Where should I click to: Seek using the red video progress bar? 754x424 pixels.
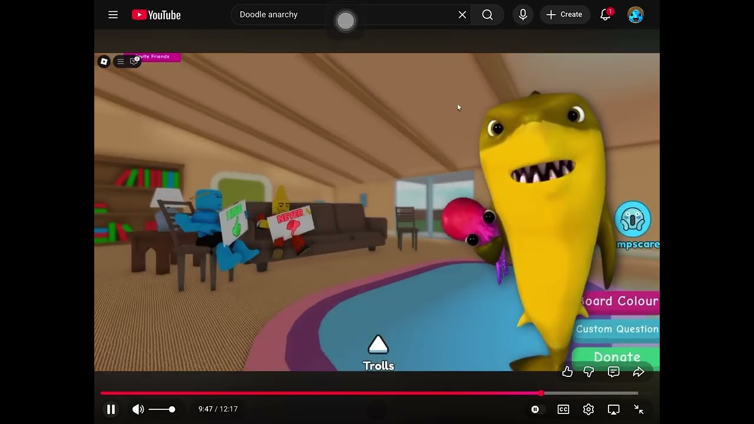(369, 393)
